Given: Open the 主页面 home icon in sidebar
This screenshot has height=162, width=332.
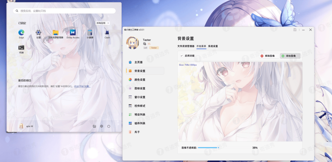Looking at the screenshot, I should (x=130, y=62).
